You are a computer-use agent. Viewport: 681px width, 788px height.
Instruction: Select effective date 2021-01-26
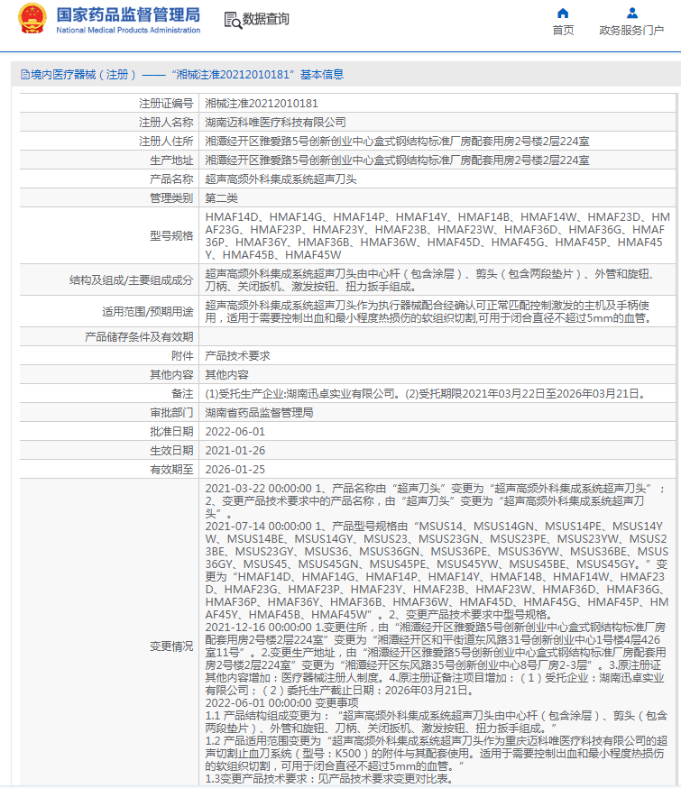click(235, 451)
